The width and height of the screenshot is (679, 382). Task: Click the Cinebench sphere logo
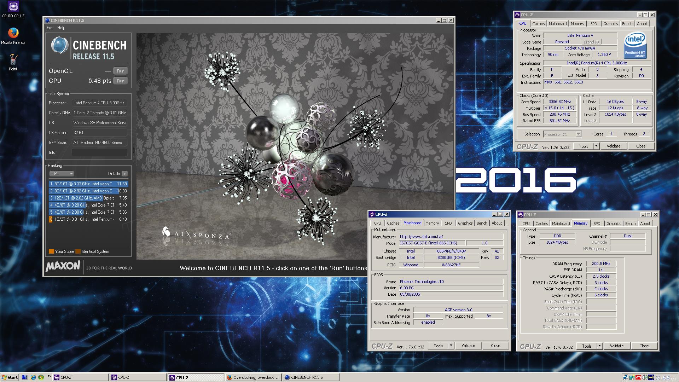[x=59, y=45]
